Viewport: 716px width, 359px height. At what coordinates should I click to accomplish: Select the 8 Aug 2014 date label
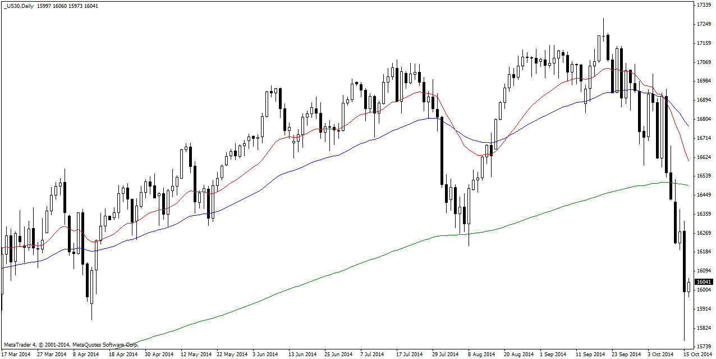[x=483, y=355]
